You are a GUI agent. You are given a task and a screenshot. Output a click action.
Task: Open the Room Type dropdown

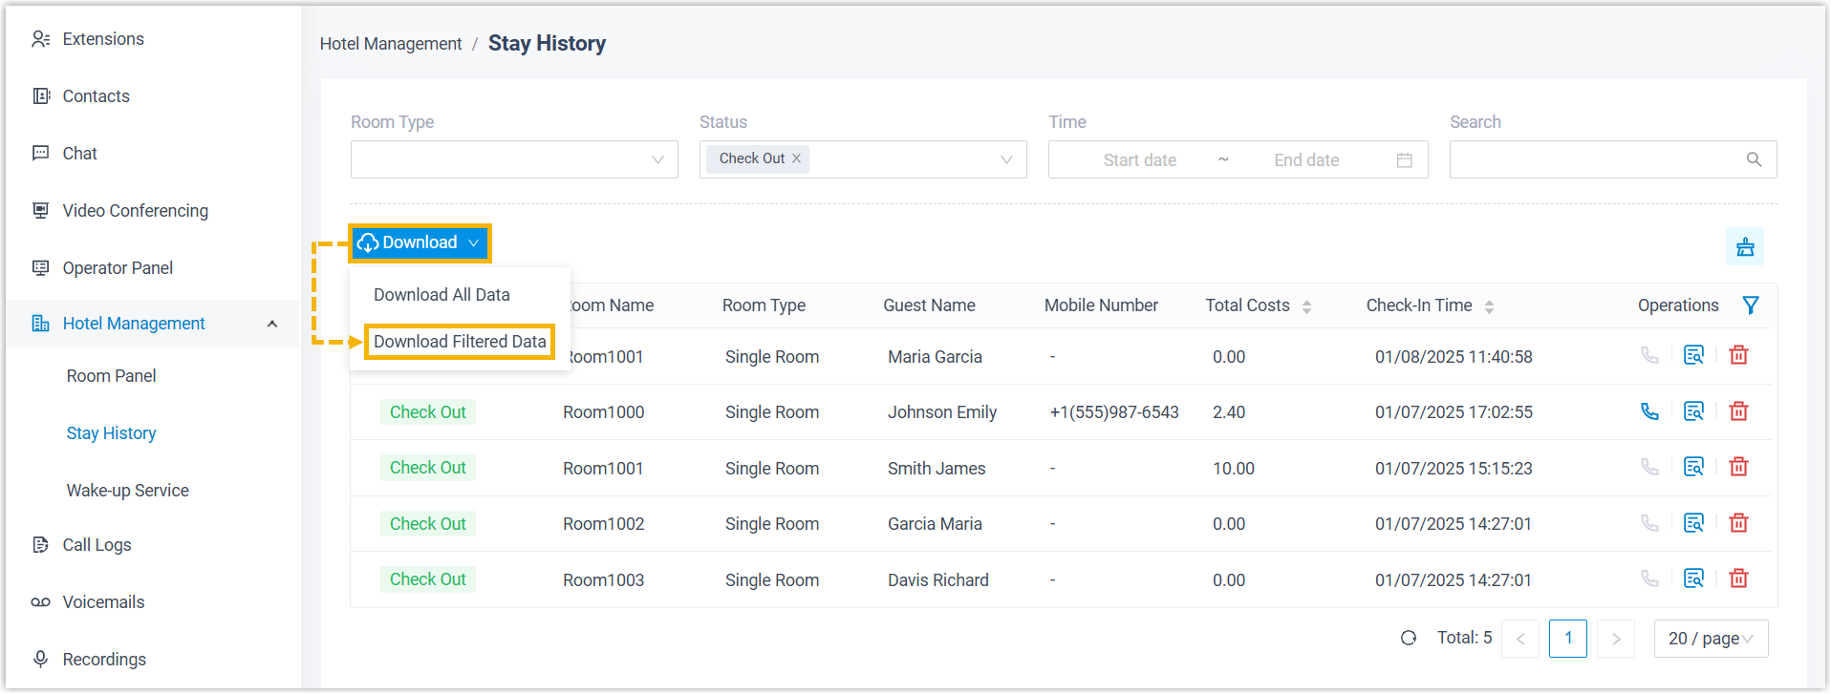coord(514,159)
